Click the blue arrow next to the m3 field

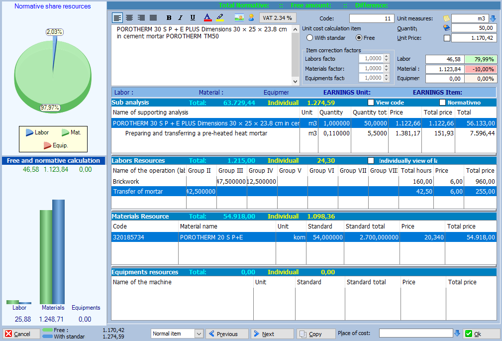click(x=493, y=18)
